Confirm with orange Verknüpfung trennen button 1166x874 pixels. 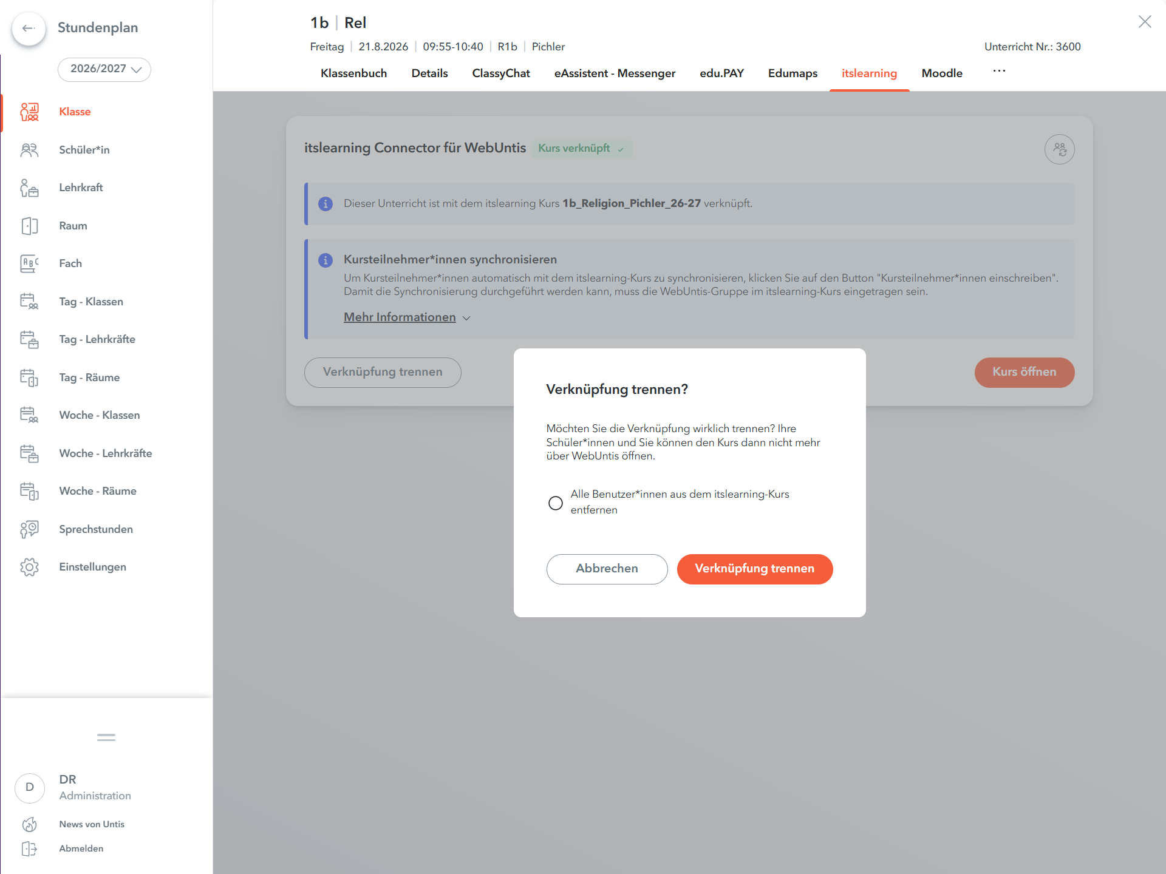[754, 569]
